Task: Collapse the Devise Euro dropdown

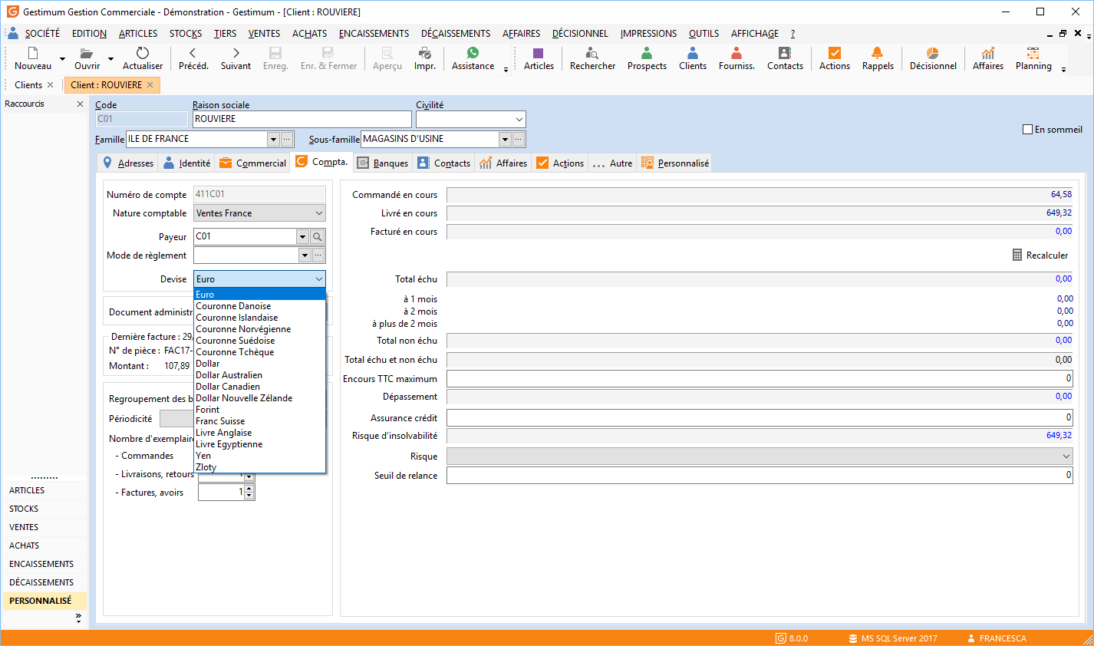Action: click(319, 279)
